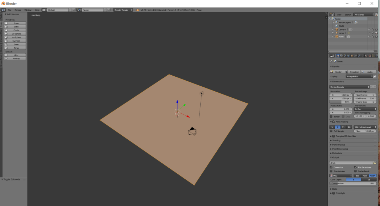Open the Blender Render engine dropdown
The width and height of the screenshot is (380, 206).
point(123,10)
